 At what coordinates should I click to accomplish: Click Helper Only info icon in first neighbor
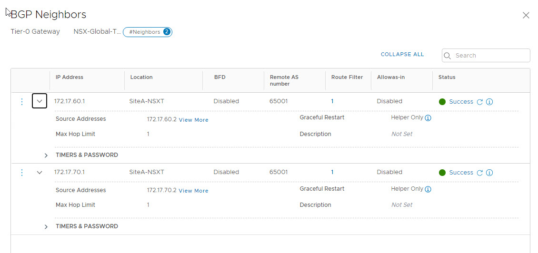428,118
